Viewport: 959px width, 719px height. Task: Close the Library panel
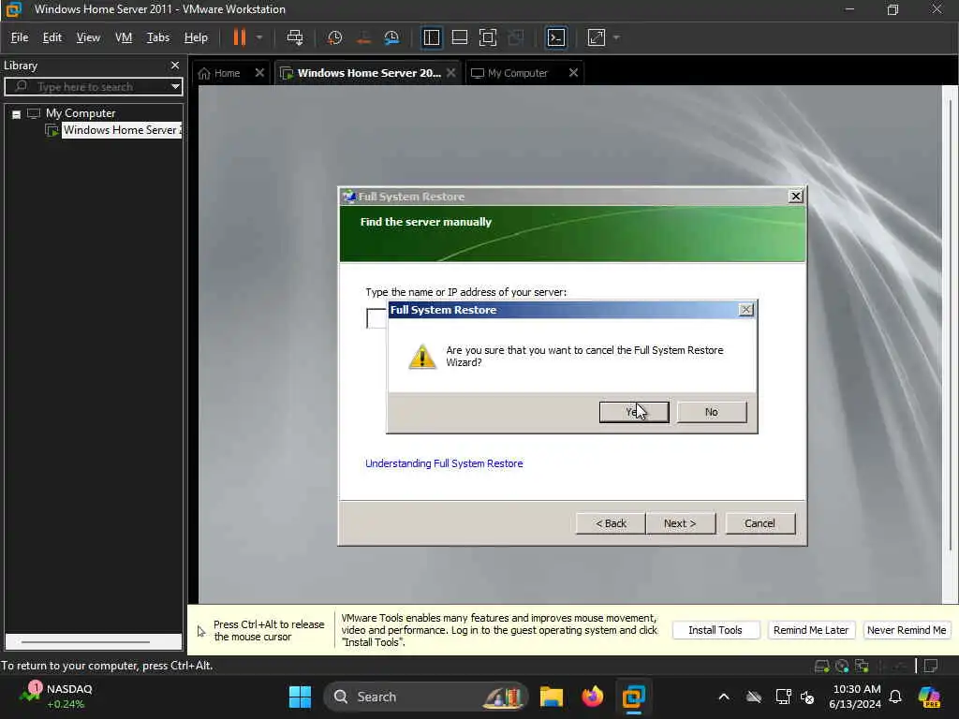(x=175, y=65)
